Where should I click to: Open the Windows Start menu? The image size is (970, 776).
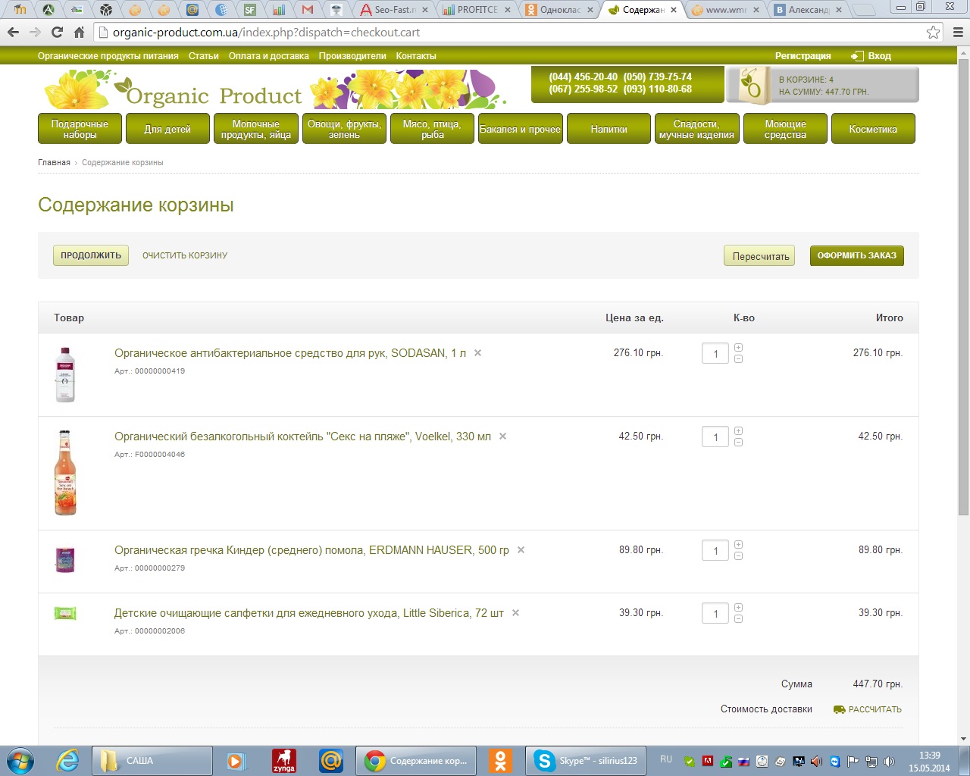pos(20,760)
